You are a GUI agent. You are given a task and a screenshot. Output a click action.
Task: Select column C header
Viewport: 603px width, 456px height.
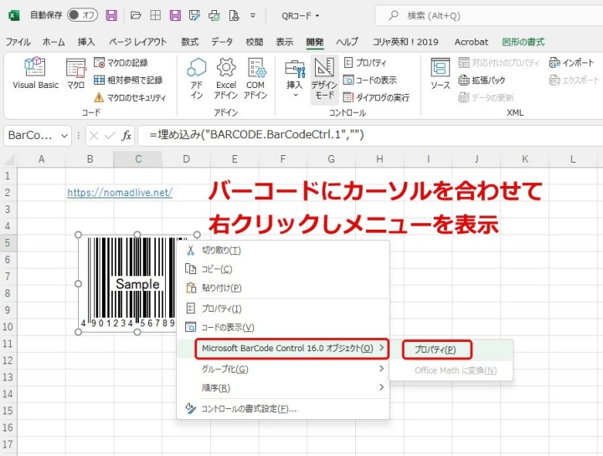(x=137, y=159)
